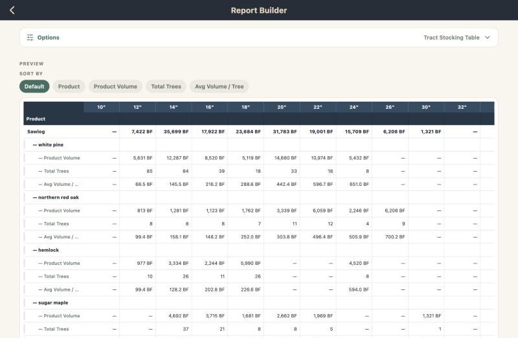518x338 pixels.
Task: Sort by Product
Action: pos(69,86)
